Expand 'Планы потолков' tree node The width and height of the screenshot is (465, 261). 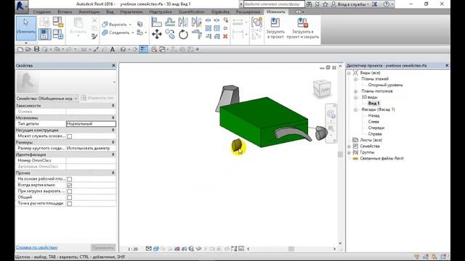pos(355,91)
